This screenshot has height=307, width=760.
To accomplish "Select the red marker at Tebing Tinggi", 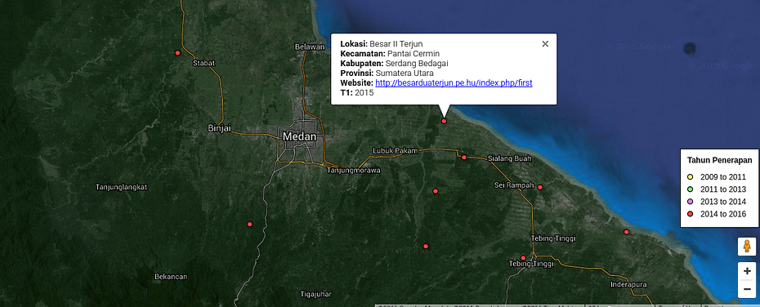I will tap(523, 258).
